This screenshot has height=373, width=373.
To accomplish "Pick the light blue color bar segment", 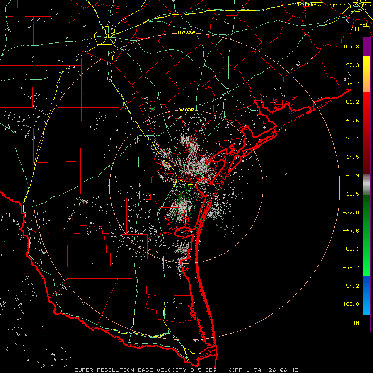I will click(366, 306).
